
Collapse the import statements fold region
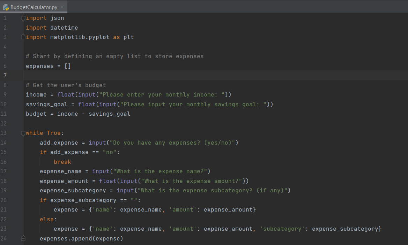coord(23,18)
